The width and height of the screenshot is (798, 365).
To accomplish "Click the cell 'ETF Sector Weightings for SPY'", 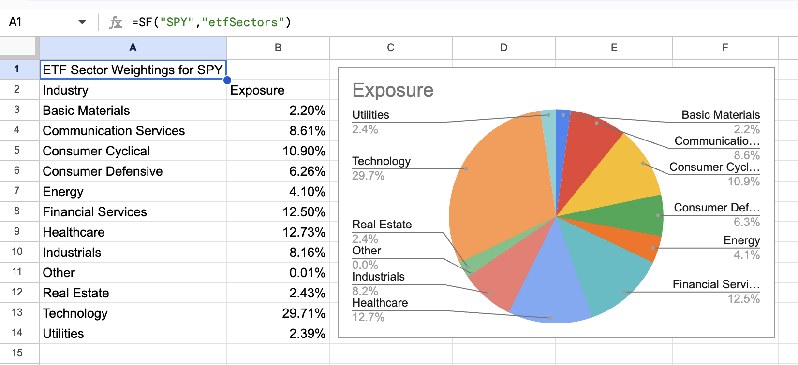I will tap(133, 70).
